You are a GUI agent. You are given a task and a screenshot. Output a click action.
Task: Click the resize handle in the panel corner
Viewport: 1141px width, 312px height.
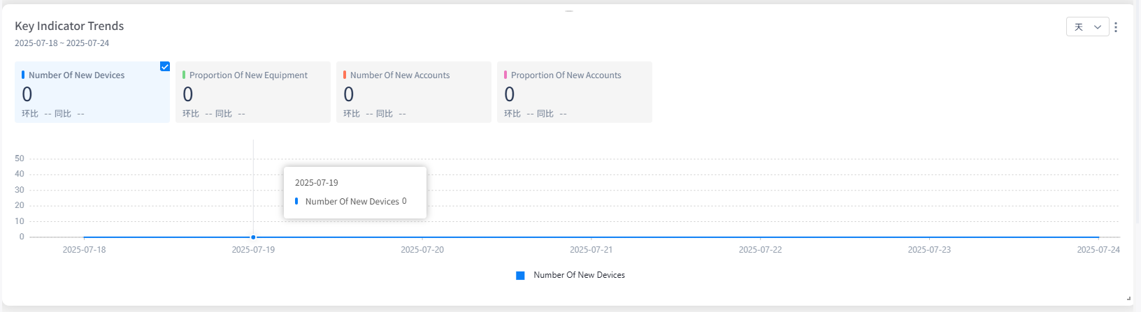click(x=1128, y=298)
